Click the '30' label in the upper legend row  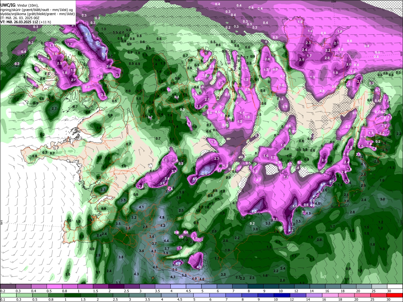click(389, 291)
